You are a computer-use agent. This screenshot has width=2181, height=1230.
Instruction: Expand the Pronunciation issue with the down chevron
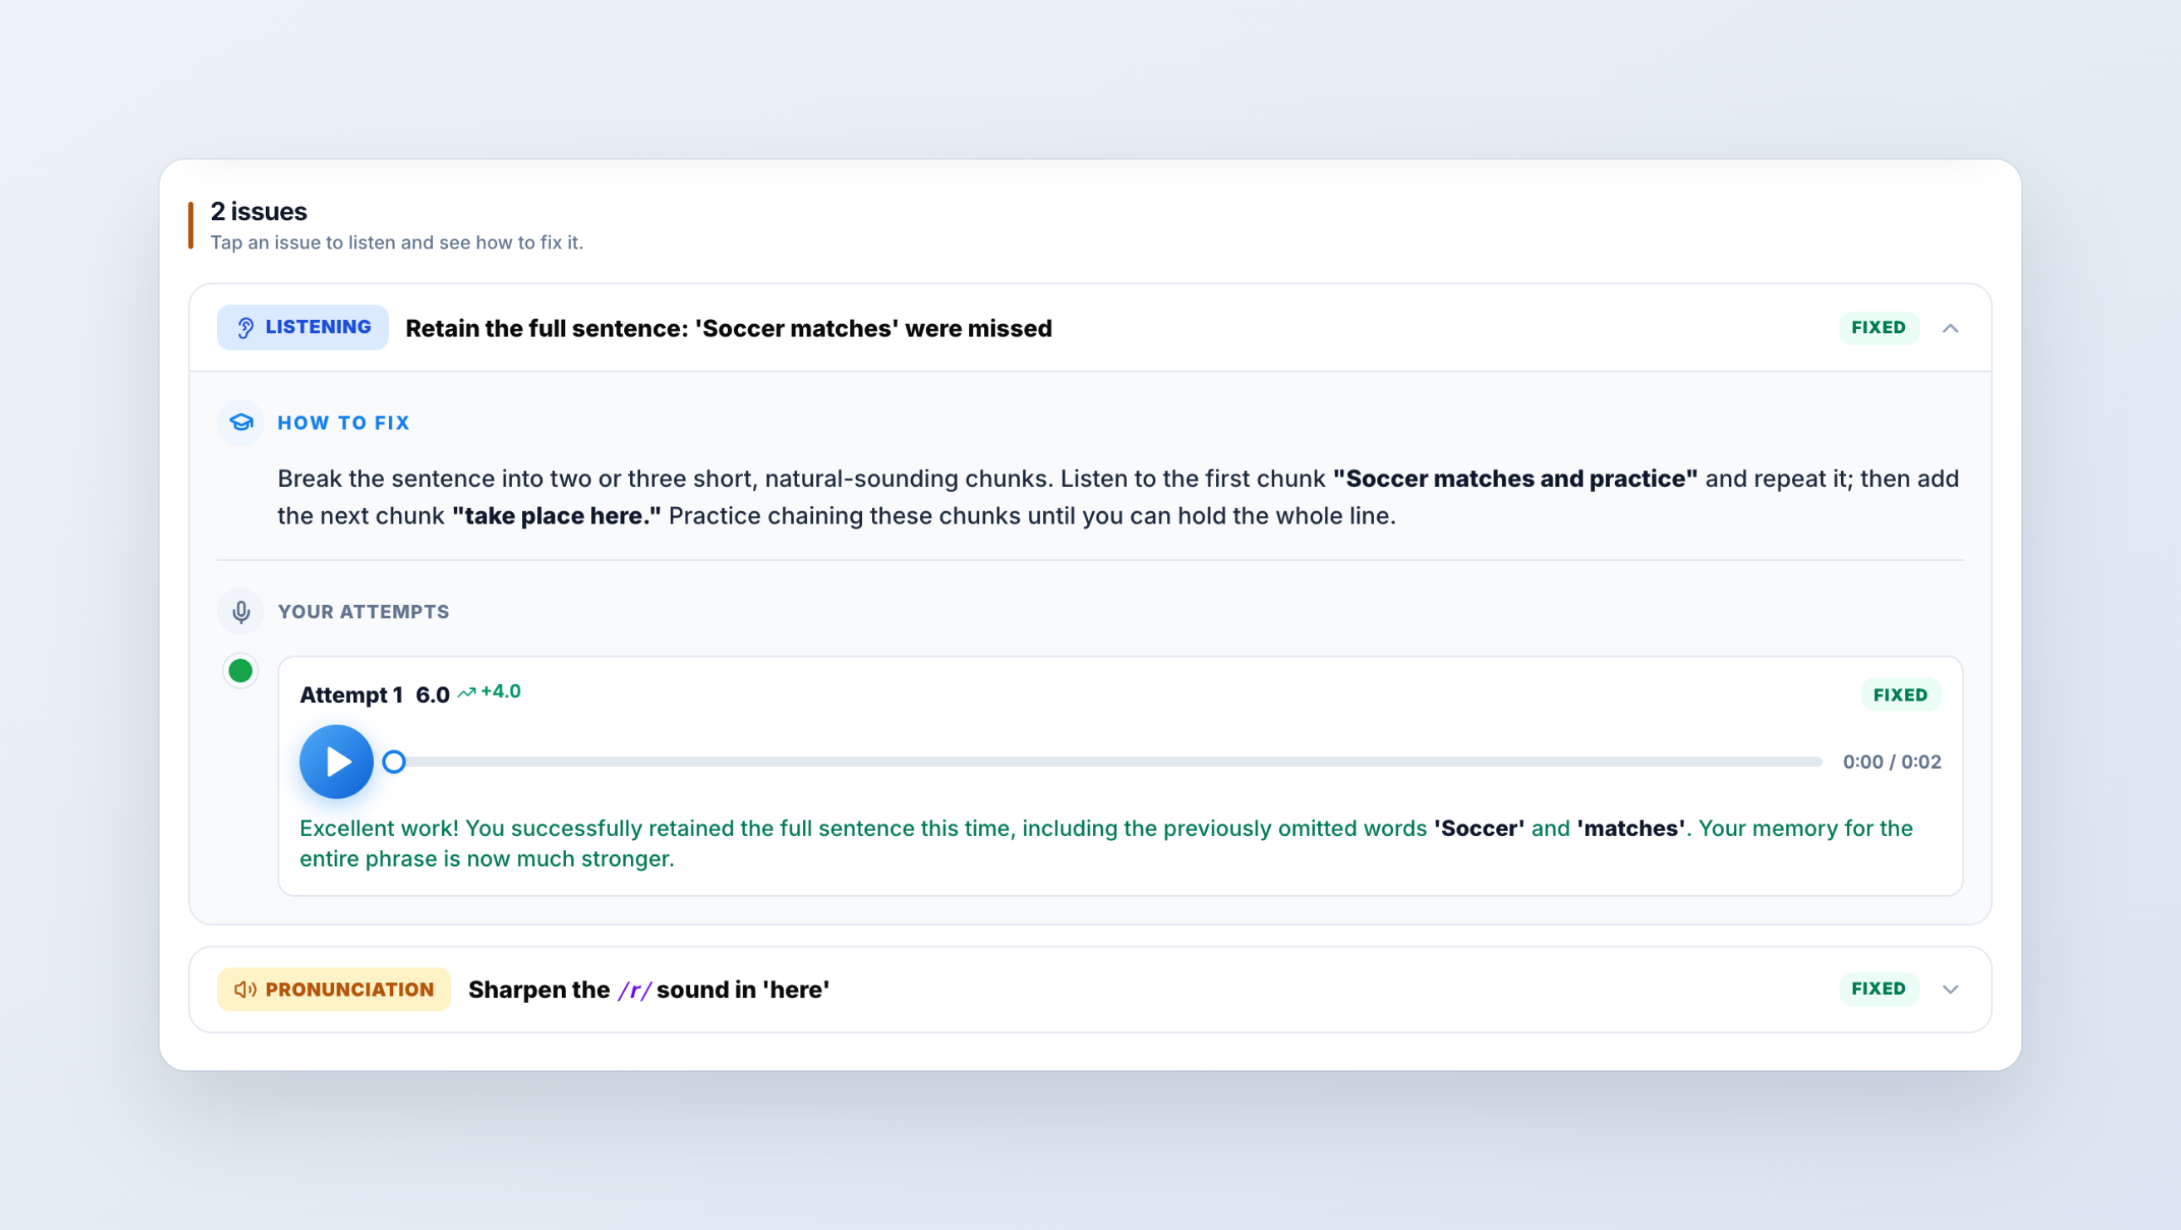click(1951, 989)
